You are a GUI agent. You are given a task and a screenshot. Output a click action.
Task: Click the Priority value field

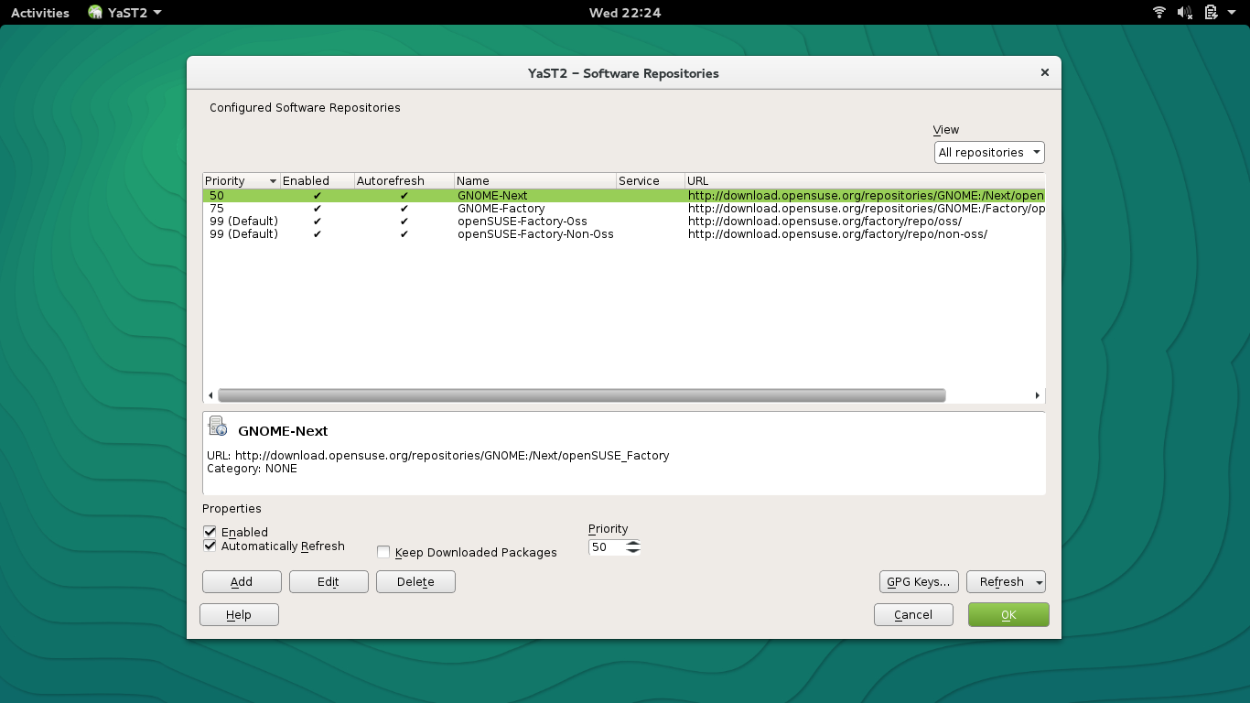point(607,547)
